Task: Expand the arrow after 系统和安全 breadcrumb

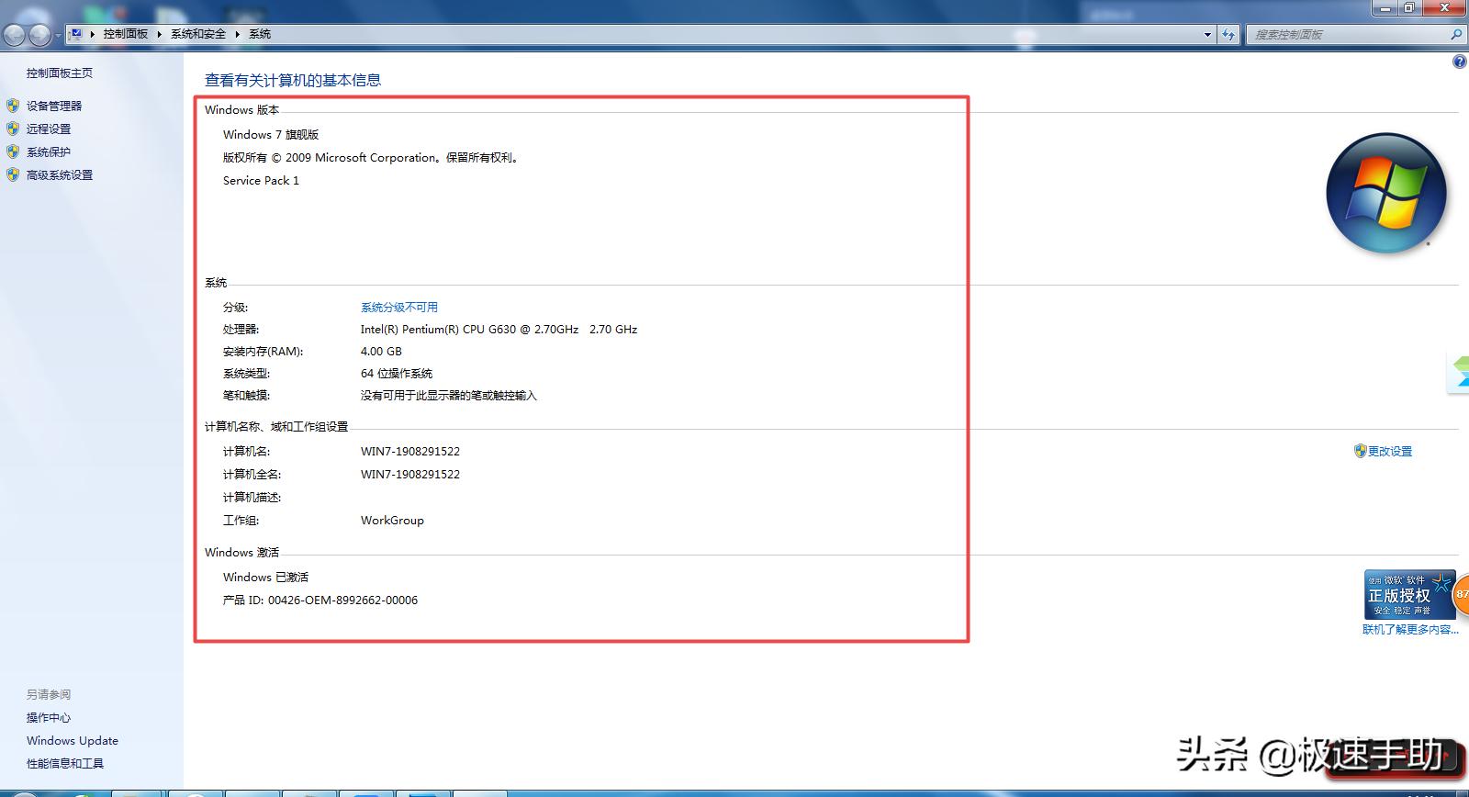Action: 237,34
